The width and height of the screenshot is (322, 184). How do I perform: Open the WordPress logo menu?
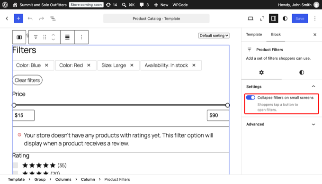[5, 5]
